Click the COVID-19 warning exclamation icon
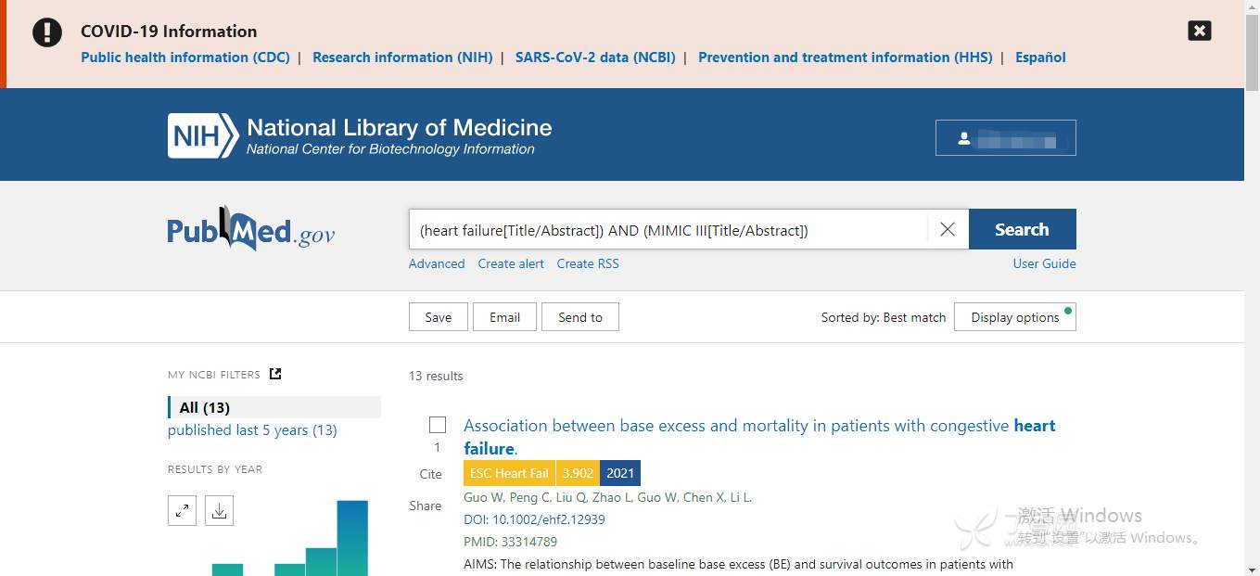1260x576 pixels. tap(47, 32)
